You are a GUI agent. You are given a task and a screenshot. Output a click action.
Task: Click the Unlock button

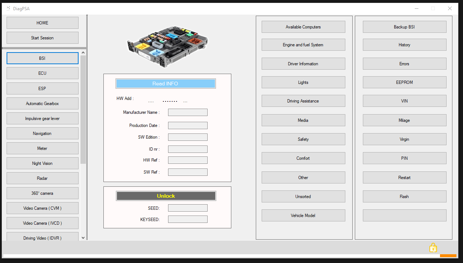166,196
